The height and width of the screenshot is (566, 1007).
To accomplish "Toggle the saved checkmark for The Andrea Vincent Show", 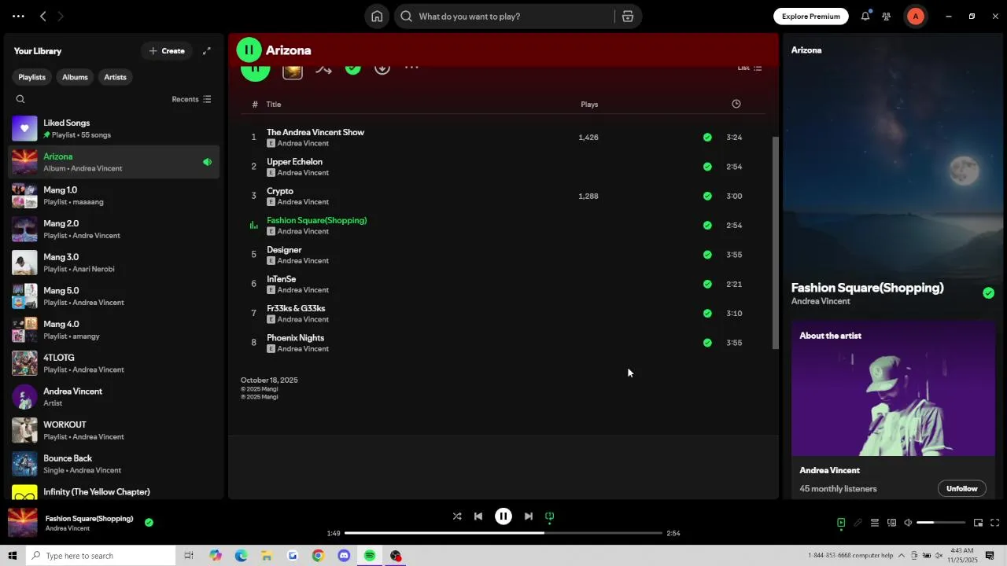I will pos(707,138).
